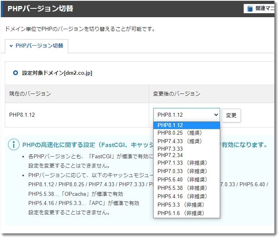The width and height of the screenshot is (278, 237).
Task: Pick PHP5.4.16 (非推奨) option
Action: [187, 196]
